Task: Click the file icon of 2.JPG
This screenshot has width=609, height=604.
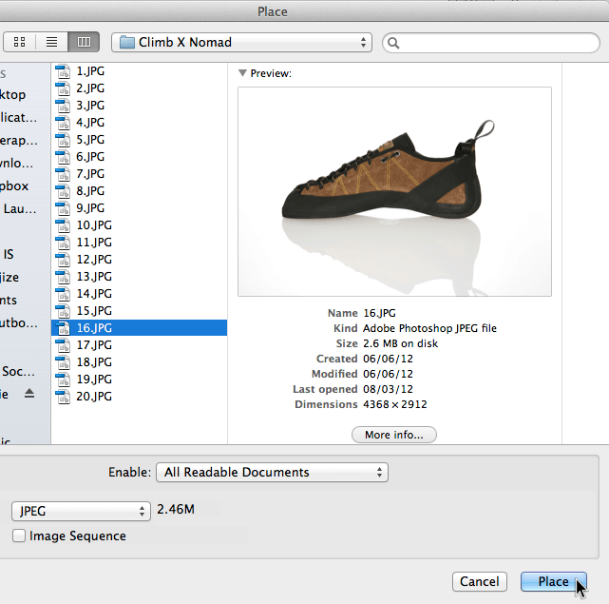Action: pos(63,88)
